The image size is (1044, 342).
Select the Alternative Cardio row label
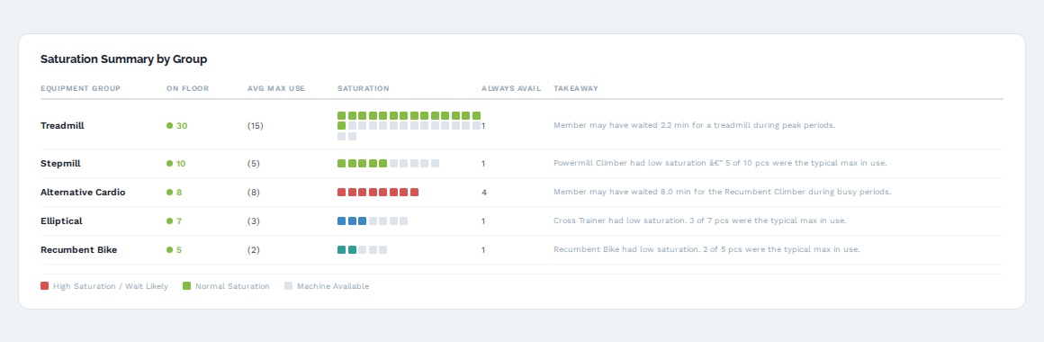[x=83, y=193]
